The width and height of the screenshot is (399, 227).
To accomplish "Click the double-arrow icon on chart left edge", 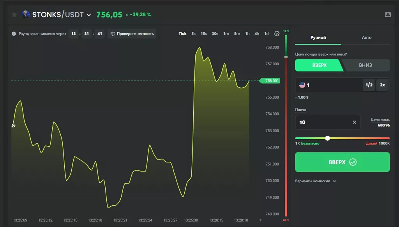I will (14, 126).
